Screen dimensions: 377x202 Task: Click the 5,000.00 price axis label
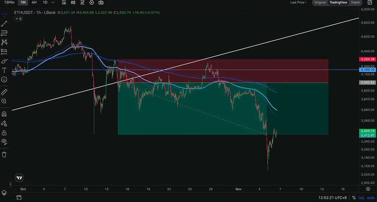tap(368, 9)
